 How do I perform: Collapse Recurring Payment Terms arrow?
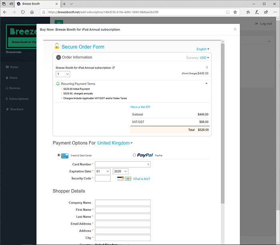coord(206,83)
